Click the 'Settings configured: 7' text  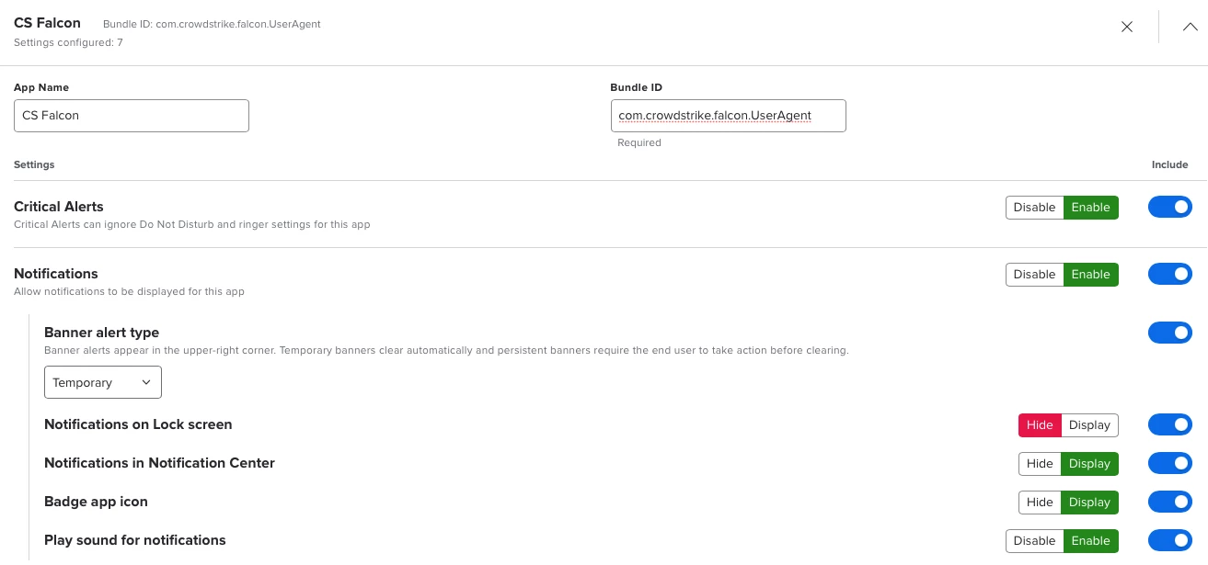click(x=68, y=42)
